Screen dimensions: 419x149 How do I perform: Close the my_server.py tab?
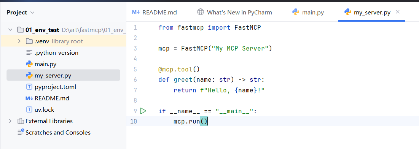point(398,12)
